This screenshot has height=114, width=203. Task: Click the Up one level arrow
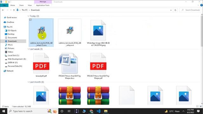click(x=14, y=10)
